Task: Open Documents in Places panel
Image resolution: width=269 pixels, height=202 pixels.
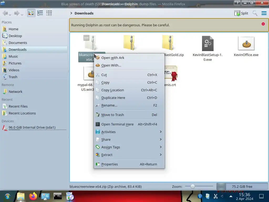Action: click(34, 43)
